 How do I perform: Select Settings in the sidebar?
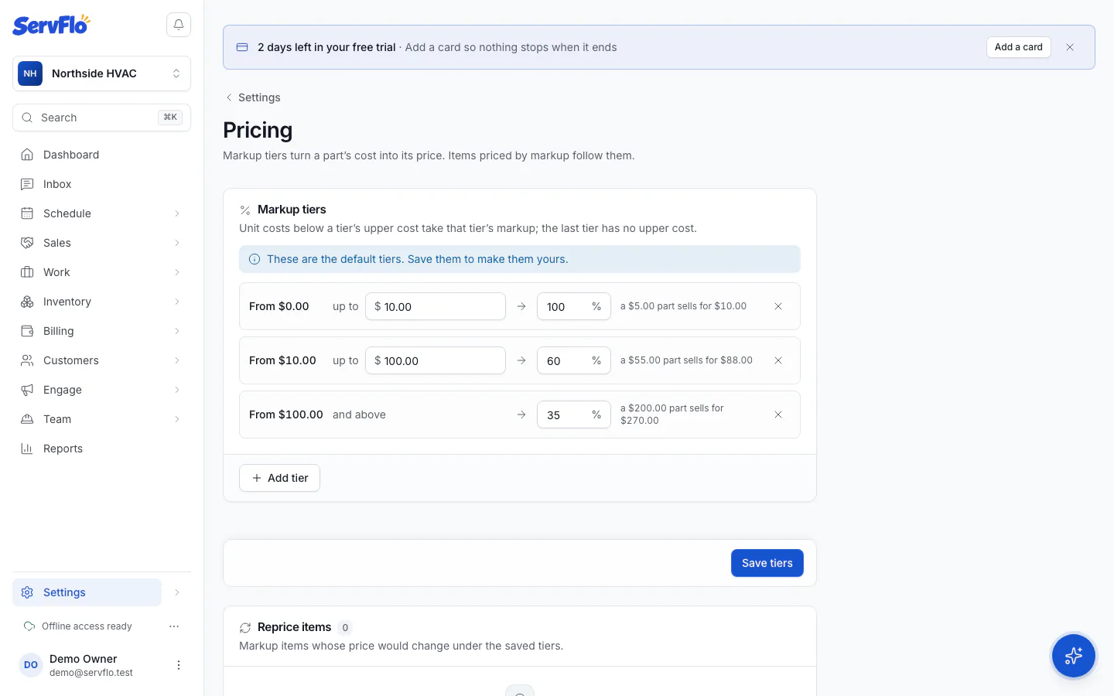pos(87,592)
